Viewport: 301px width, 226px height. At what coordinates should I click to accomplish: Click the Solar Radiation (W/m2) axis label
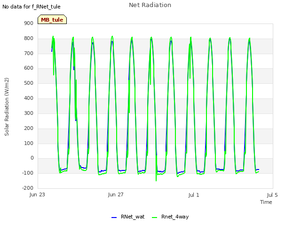7,107
